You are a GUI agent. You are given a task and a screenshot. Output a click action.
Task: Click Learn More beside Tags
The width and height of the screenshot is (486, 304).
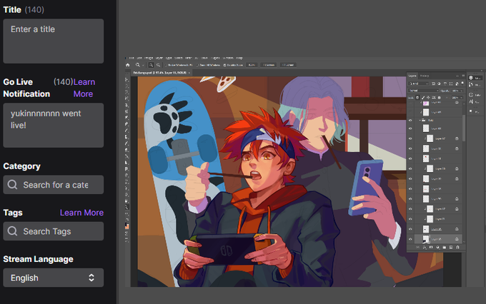pyautogui.click(x=81, y=213)
